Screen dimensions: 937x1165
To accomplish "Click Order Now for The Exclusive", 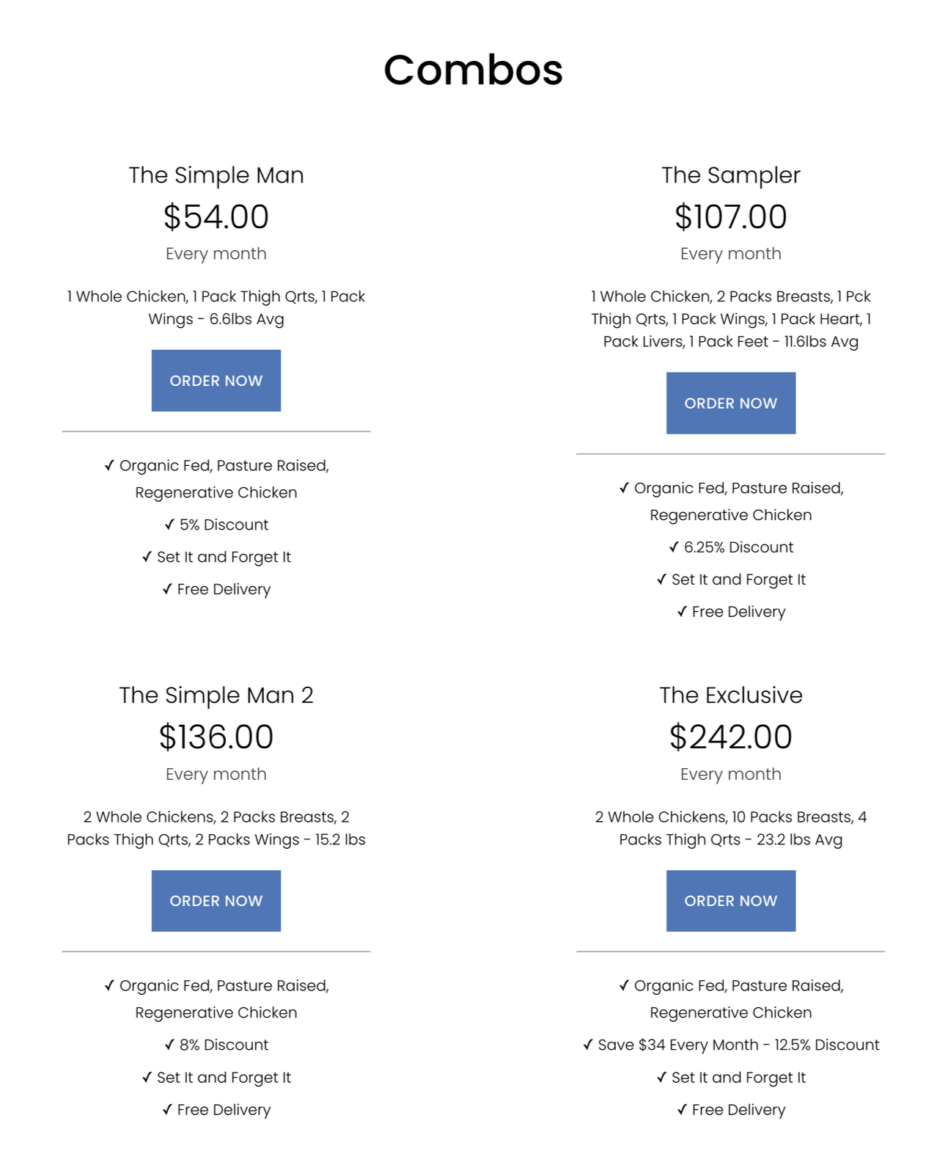I will point(730,901).
